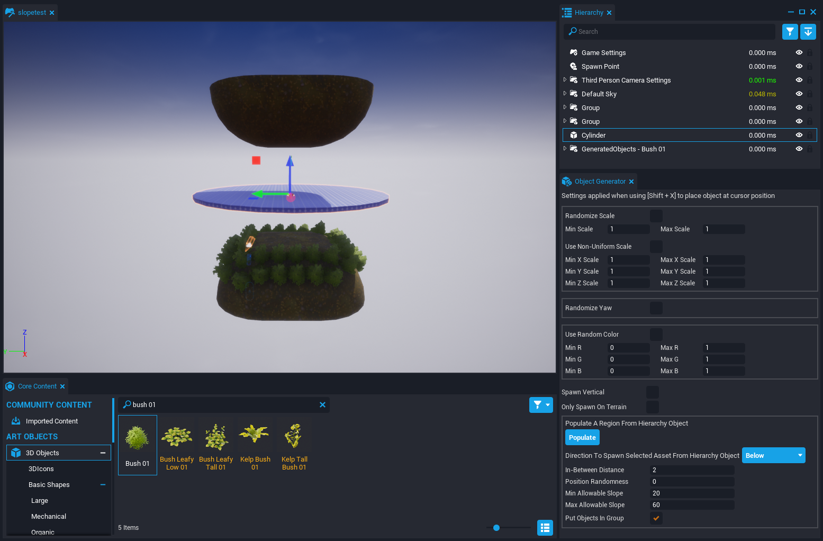Enable Only Spawn On Terrain checkbox
This screenshot has height=541, width=823.
653,407
